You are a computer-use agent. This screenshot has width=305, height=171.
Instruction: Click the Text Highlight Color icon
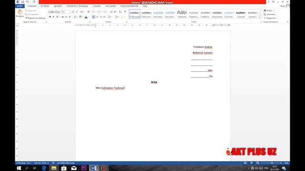click(x=81, y=17)
